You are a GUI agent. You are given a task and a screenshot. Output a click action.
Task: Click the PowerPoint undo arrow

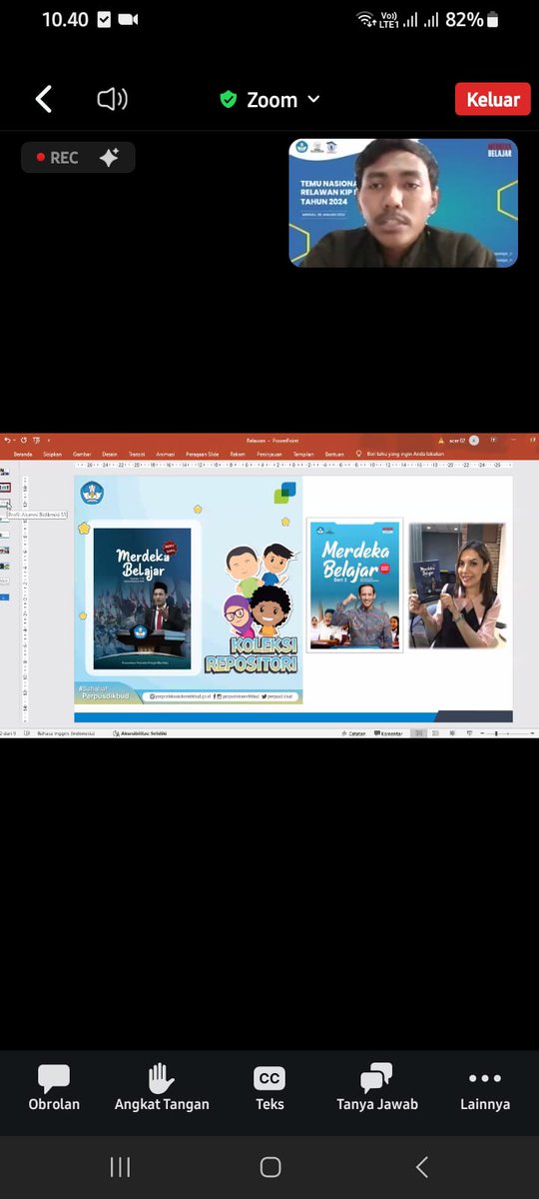click(x=8, y=440)
